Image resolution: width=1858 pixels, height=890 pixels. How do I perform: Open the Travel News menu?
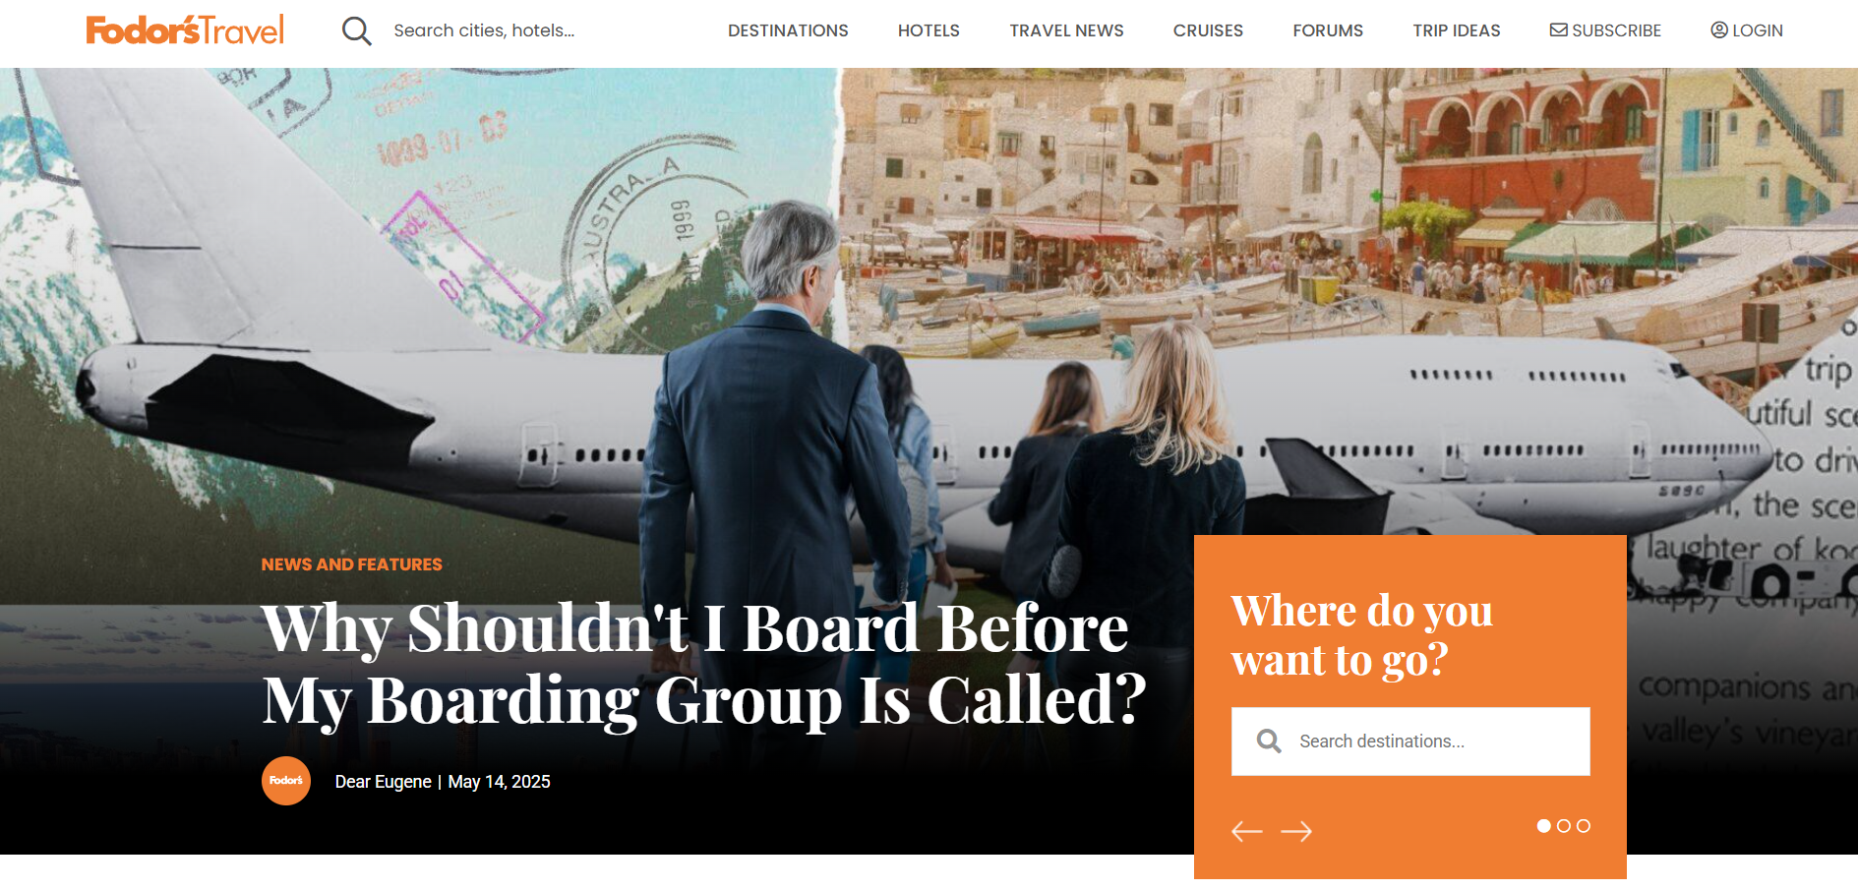pos(1066,30)
